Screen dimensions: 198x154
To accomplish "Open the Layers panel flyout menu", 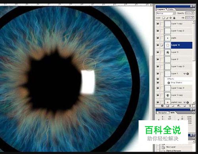I will click(x=194, y=9).
